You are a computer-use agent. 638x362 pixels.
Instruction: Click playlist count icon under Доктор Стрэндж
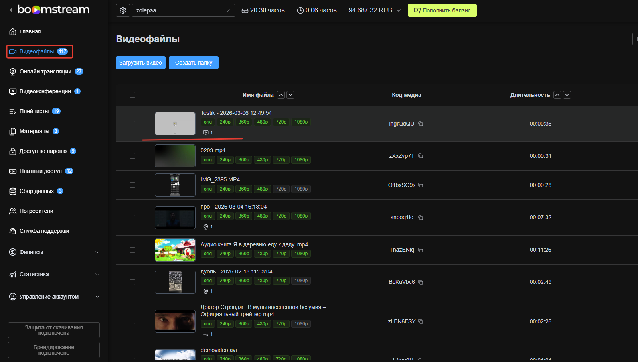click(206, 334)
